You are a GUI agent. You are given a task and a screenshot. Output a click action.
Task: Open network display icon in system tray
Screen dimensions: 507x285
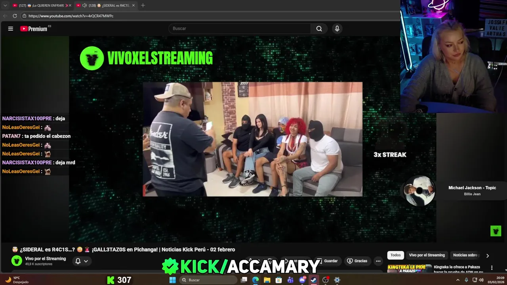click(x=475, y=280)
